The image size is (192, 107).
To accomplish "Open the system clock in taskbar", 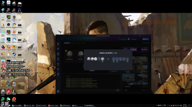I will coord(185,105).
